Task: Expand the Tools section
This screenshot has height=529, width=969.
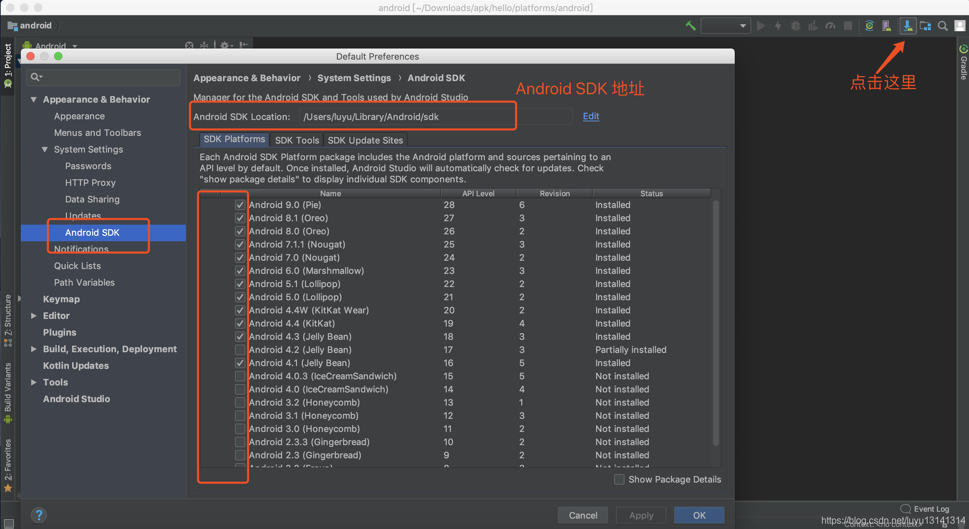Action: pos(34,382)
